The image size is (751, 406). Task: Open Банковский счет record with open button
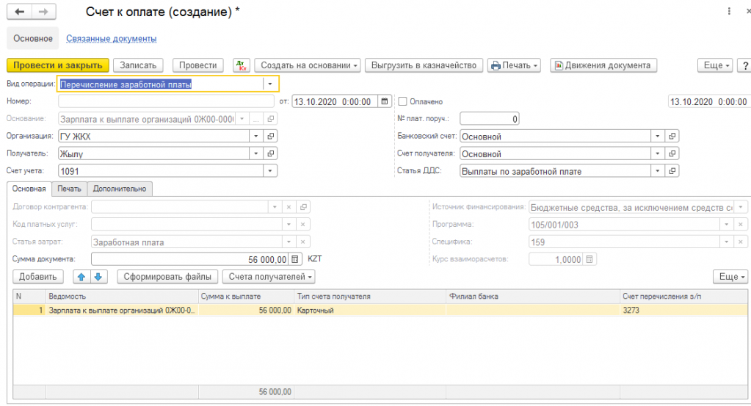tap(672, 136)
